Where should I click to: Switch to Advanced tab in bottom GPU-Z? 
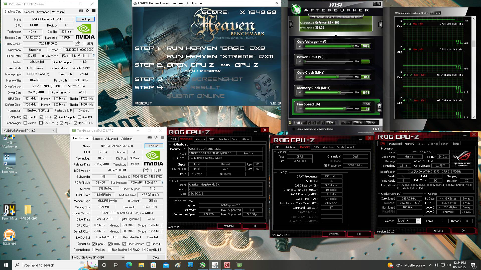111,138
